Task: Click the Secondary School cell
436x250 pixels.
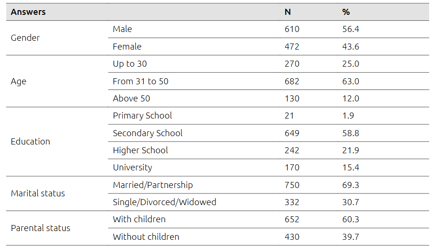Action: coord(147,133)
